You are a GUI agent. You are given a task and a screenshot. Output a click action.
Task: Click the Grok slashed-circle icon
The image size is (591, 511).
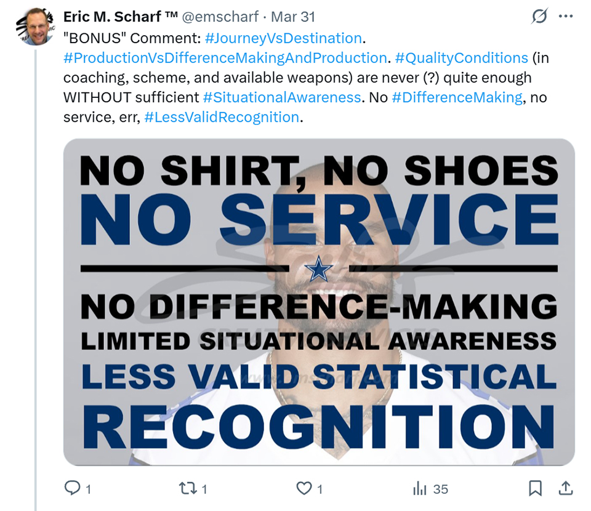pos(539,17)
